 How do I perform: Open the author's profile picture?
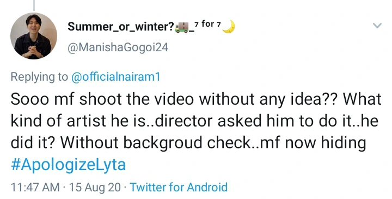(34, 36)
